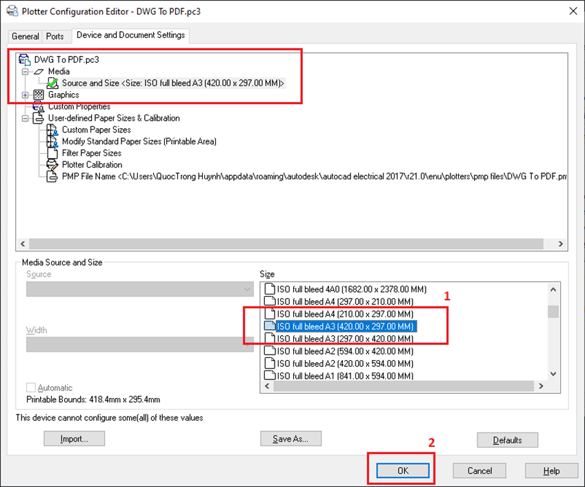Click the Save As... button
The image size is (585, 487).
(290, 439)
